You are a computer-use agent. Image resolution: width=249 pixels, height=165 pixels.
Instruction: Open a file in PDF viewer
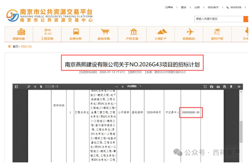pos(211,87)
